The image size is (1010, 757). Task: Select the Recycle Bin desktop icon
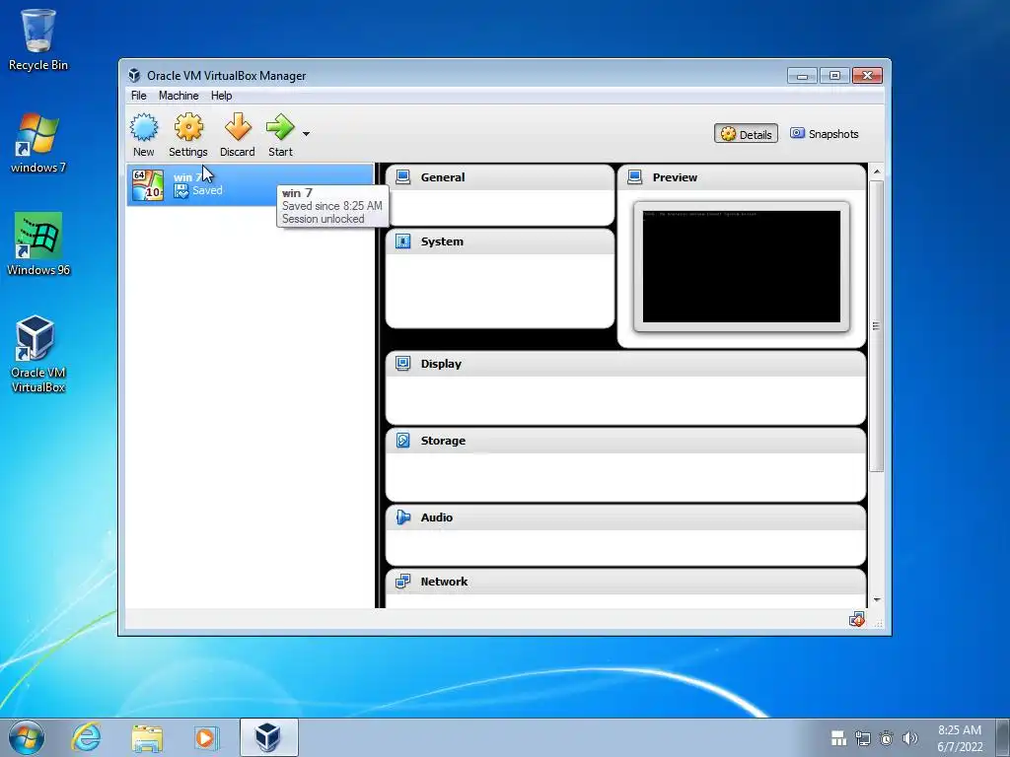click(38, 39)
